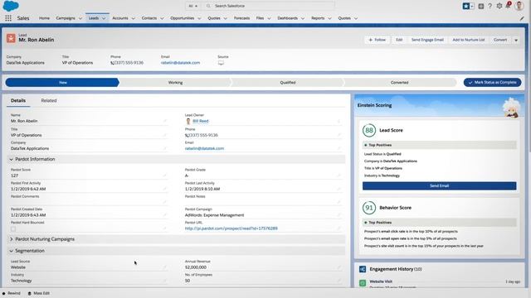Click the Lead record icon
531x298 pixels.
[x=11, y=38]
